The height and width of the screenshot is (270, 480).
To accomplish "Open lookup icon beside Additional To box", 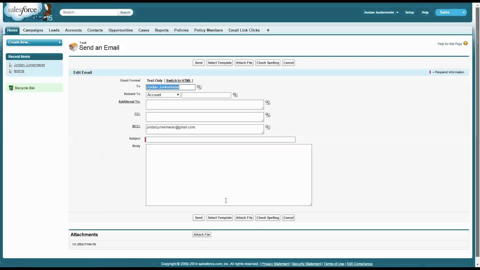I will tap(268, 102).
